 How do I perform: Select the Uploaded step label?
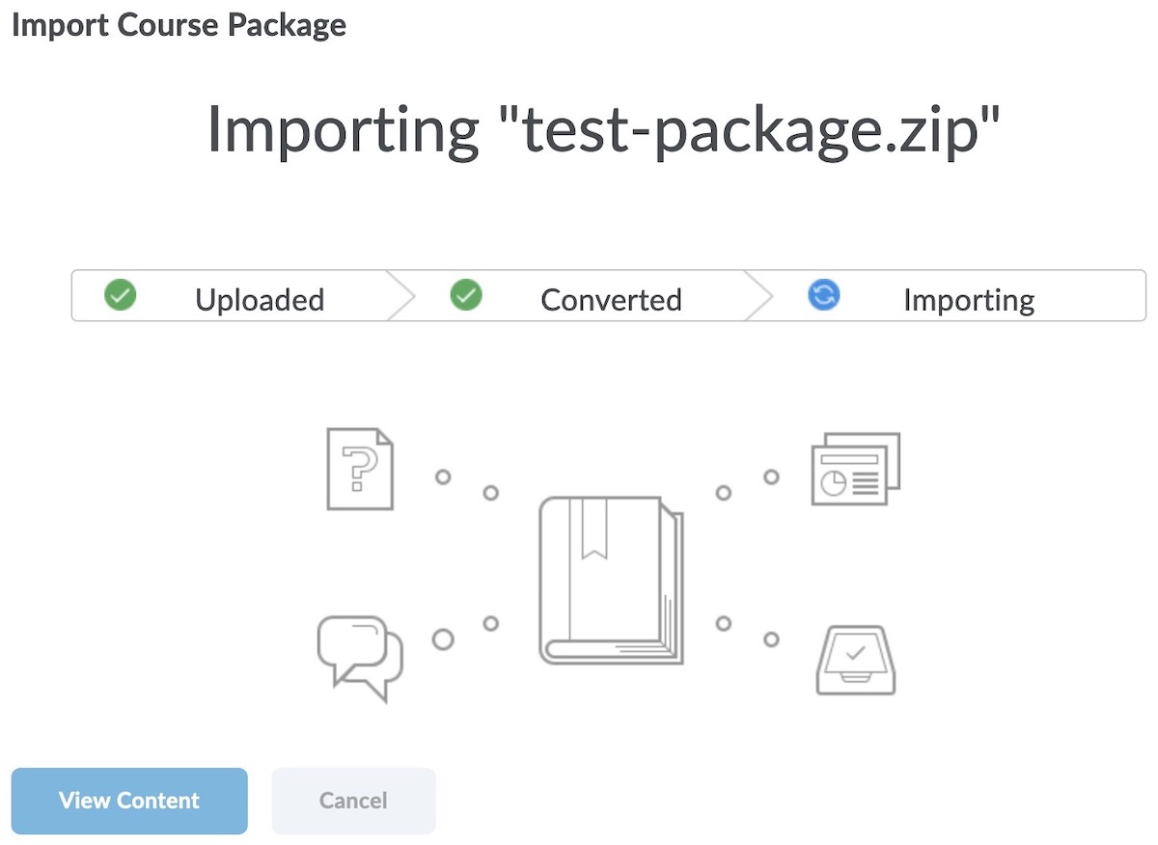coord(260,300)
